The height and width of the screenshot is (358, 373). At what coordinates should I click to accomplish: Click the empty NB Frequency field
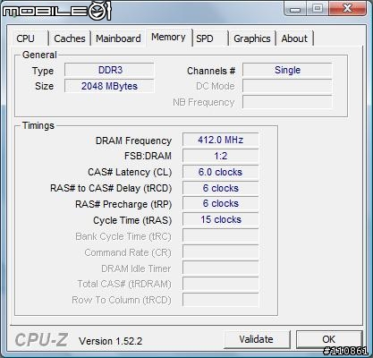point(287,102)
